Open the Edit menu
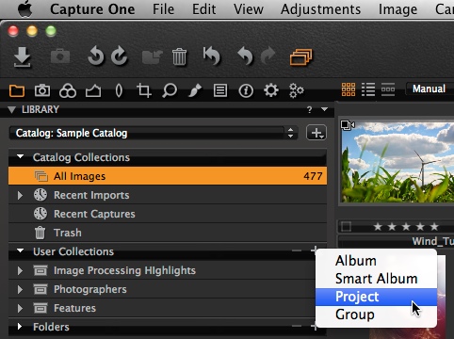 [x=203, y=9]
